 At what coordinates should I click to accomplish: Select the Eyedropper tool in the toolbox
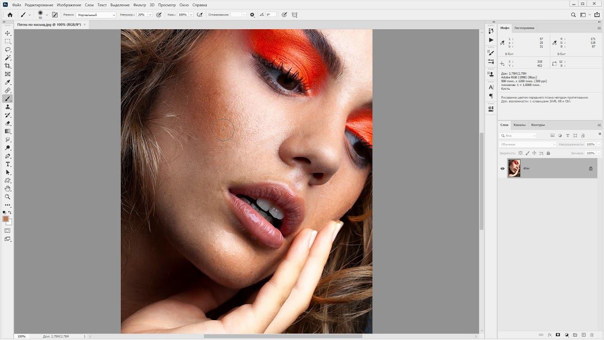click(8, 82)
